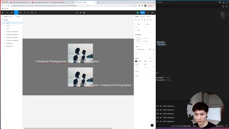Select the Comment tool in Figma toolbar
This screenshot has width=229, height=129.
(35, 13)
